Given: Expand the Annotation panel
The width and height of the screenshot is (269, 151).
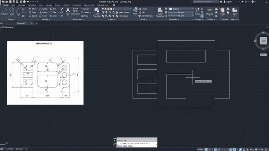Looking at the screenshot, I should 78,19.
